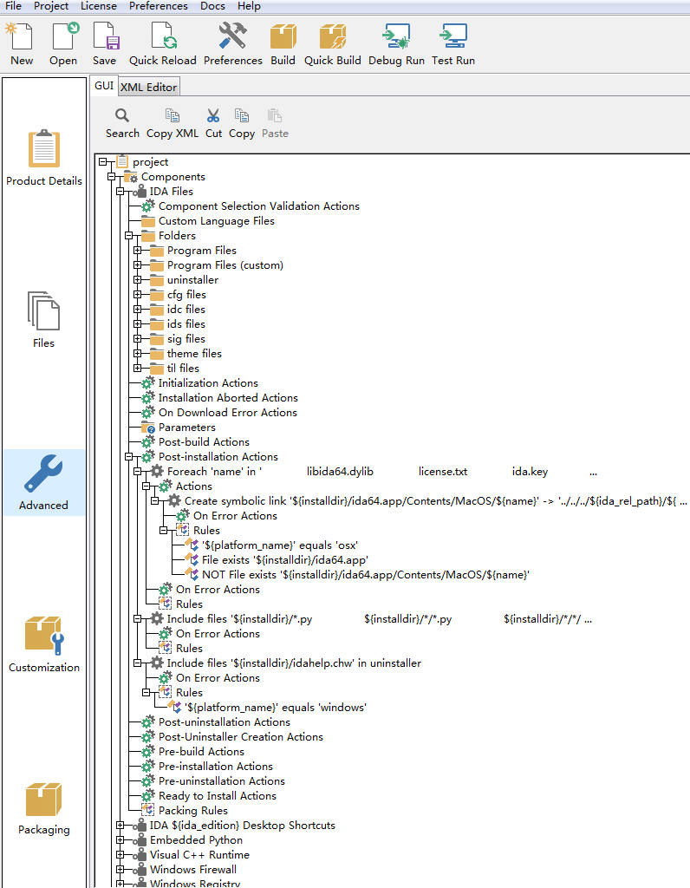
Task: Select rule '${platform_name}' equals 'osx'
Action: coord(280,545)
